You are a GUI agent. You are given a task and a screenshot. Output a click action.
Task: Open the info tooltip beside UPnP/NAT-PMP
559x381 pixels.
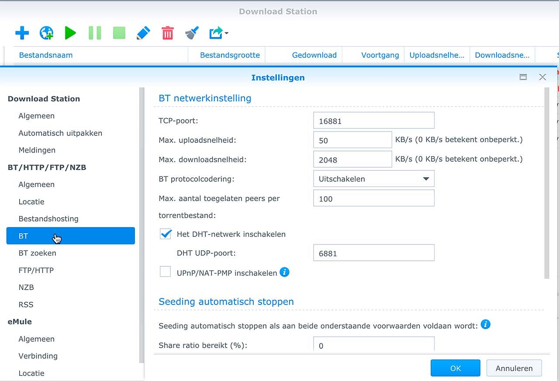click(x=284, y=272)
